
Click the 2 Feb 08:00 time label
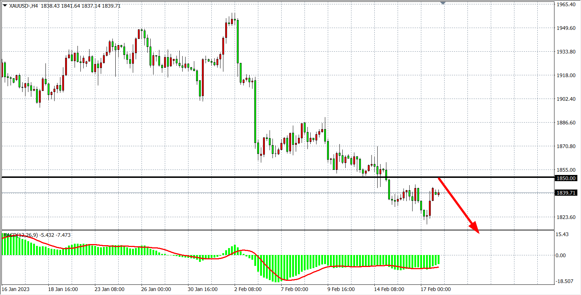(248, 289)
